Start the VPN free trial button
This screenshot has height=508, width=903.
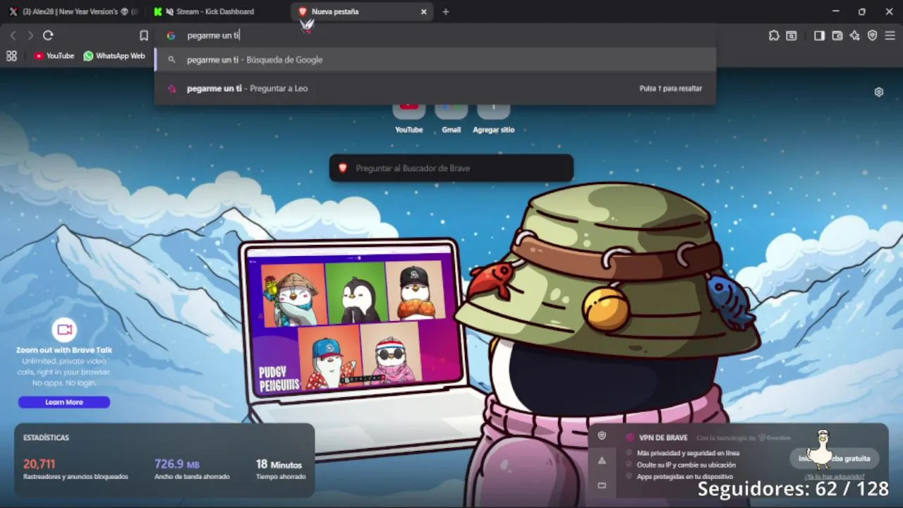tap(835, 459)
